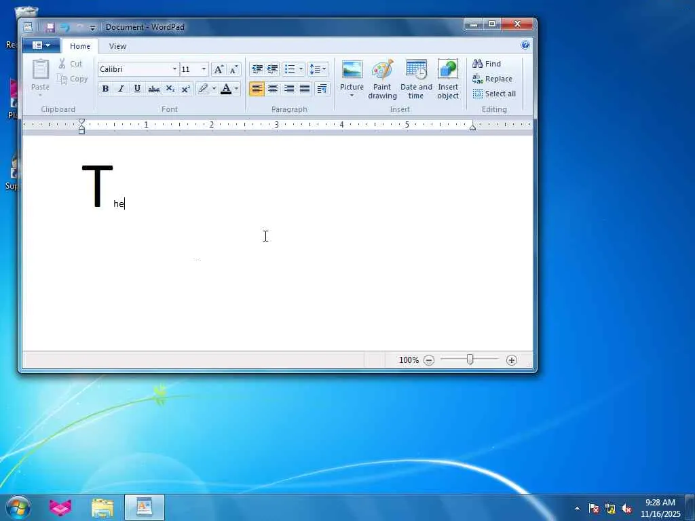Click the 100% zoom level text
The width and height of the screenshot is (695, 521).
(409, 360)
